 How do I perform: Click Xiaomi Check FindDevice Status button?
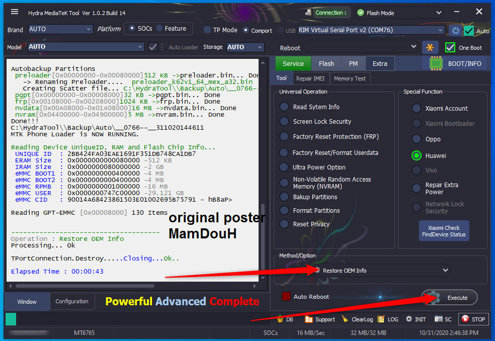(444, 231)
